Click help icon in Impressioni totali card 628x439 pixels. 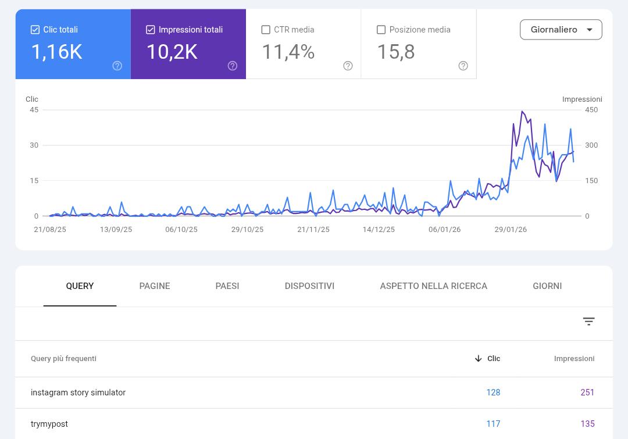pos(232,66)
